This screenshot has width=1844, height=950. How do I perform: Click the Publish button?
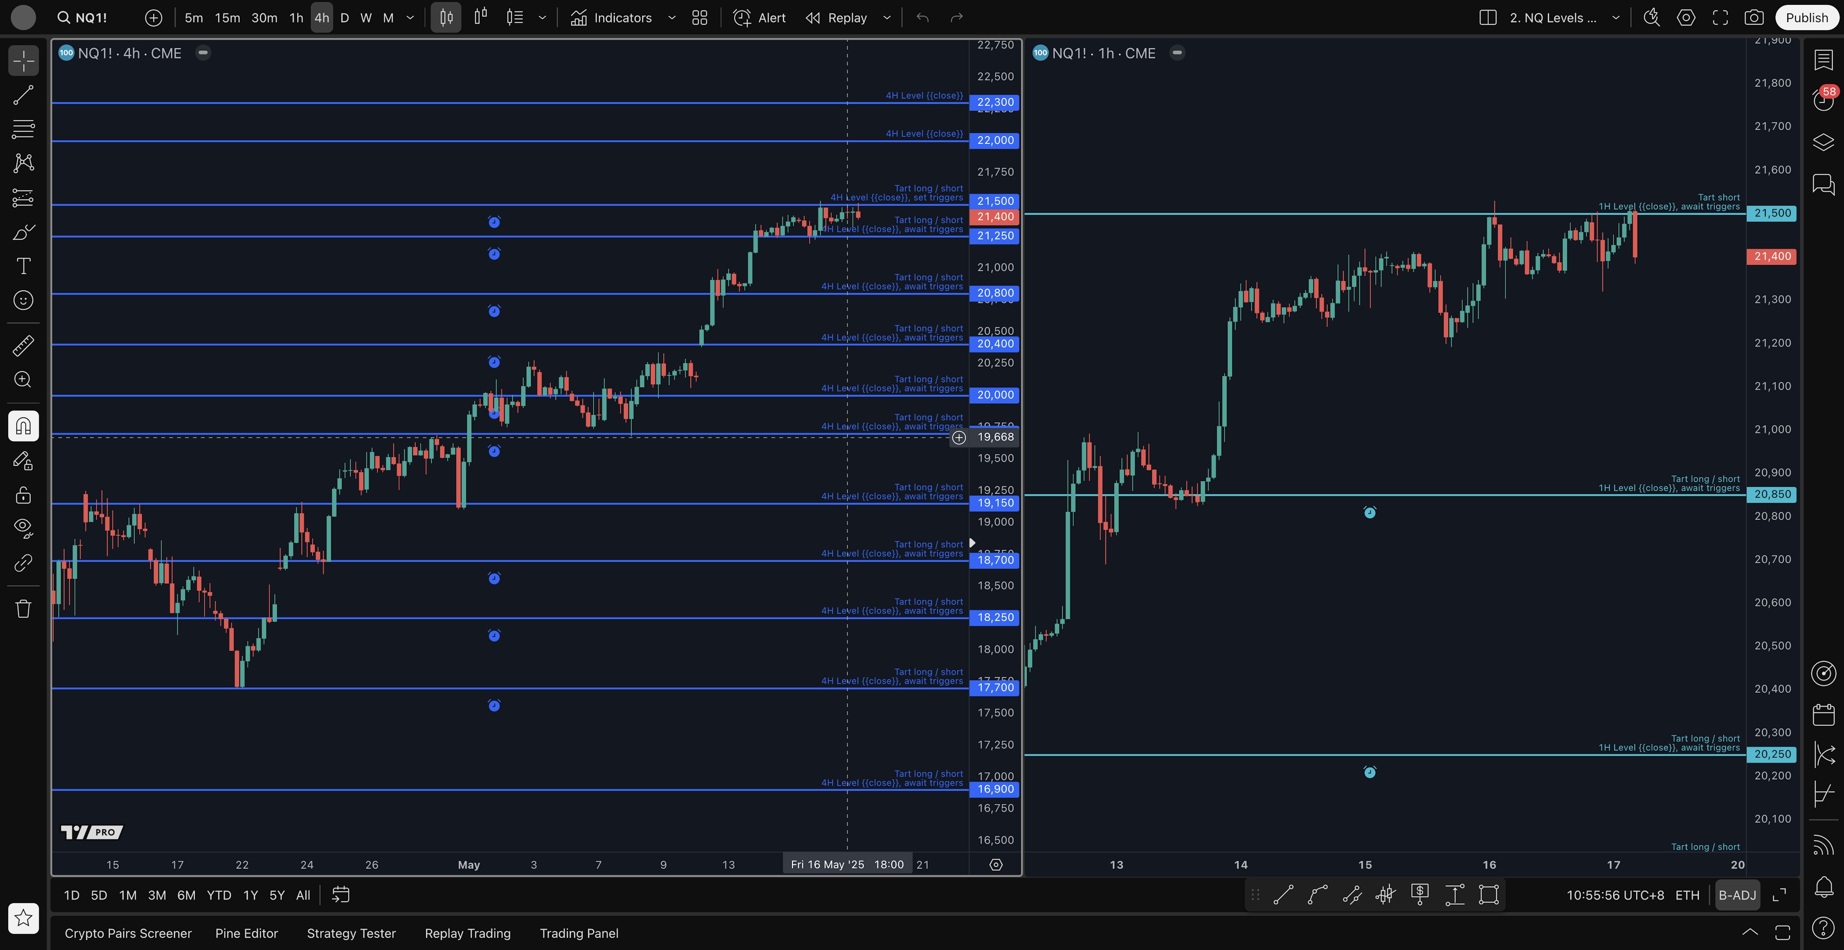coord(1806,18)
